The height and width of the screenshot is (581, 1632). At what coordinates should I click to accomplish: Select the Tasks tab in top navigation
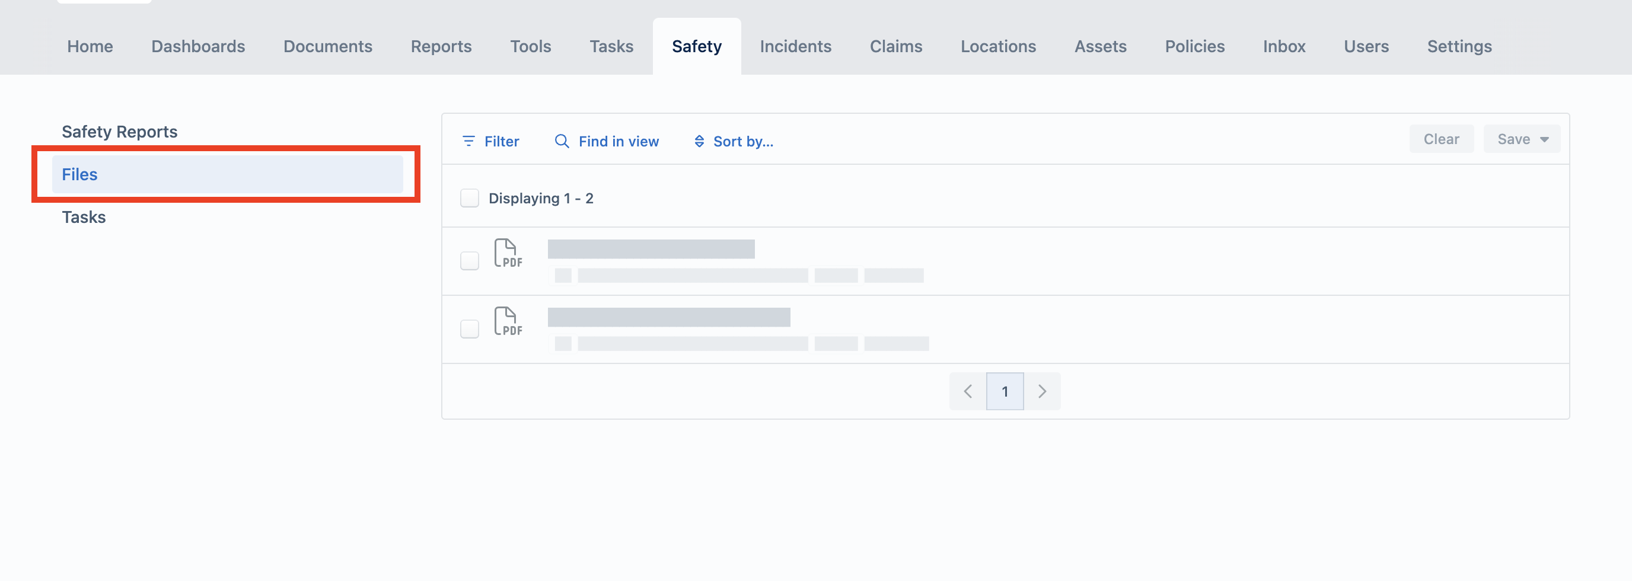611,46
